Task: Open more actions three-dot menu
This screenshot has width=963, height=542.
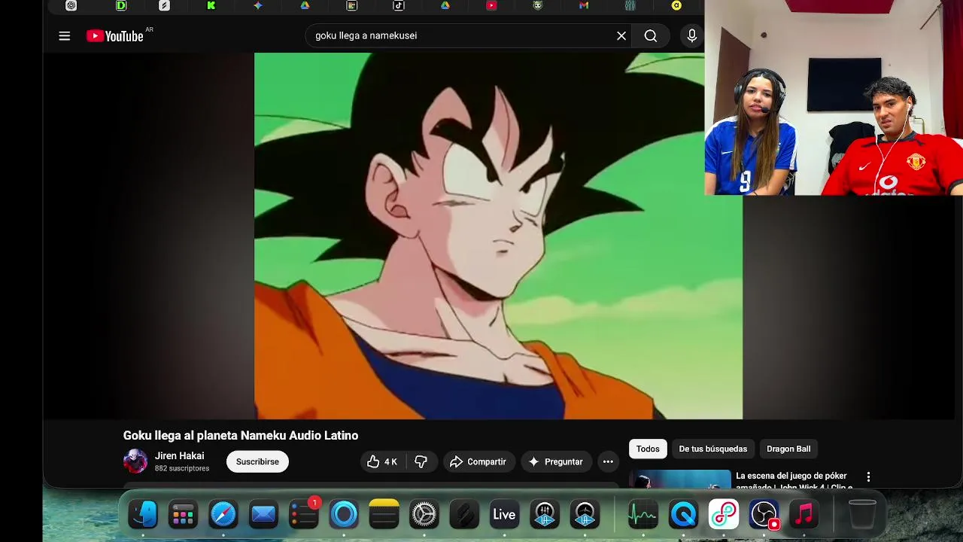Action: pyautogui.click(x=608, y=461)
